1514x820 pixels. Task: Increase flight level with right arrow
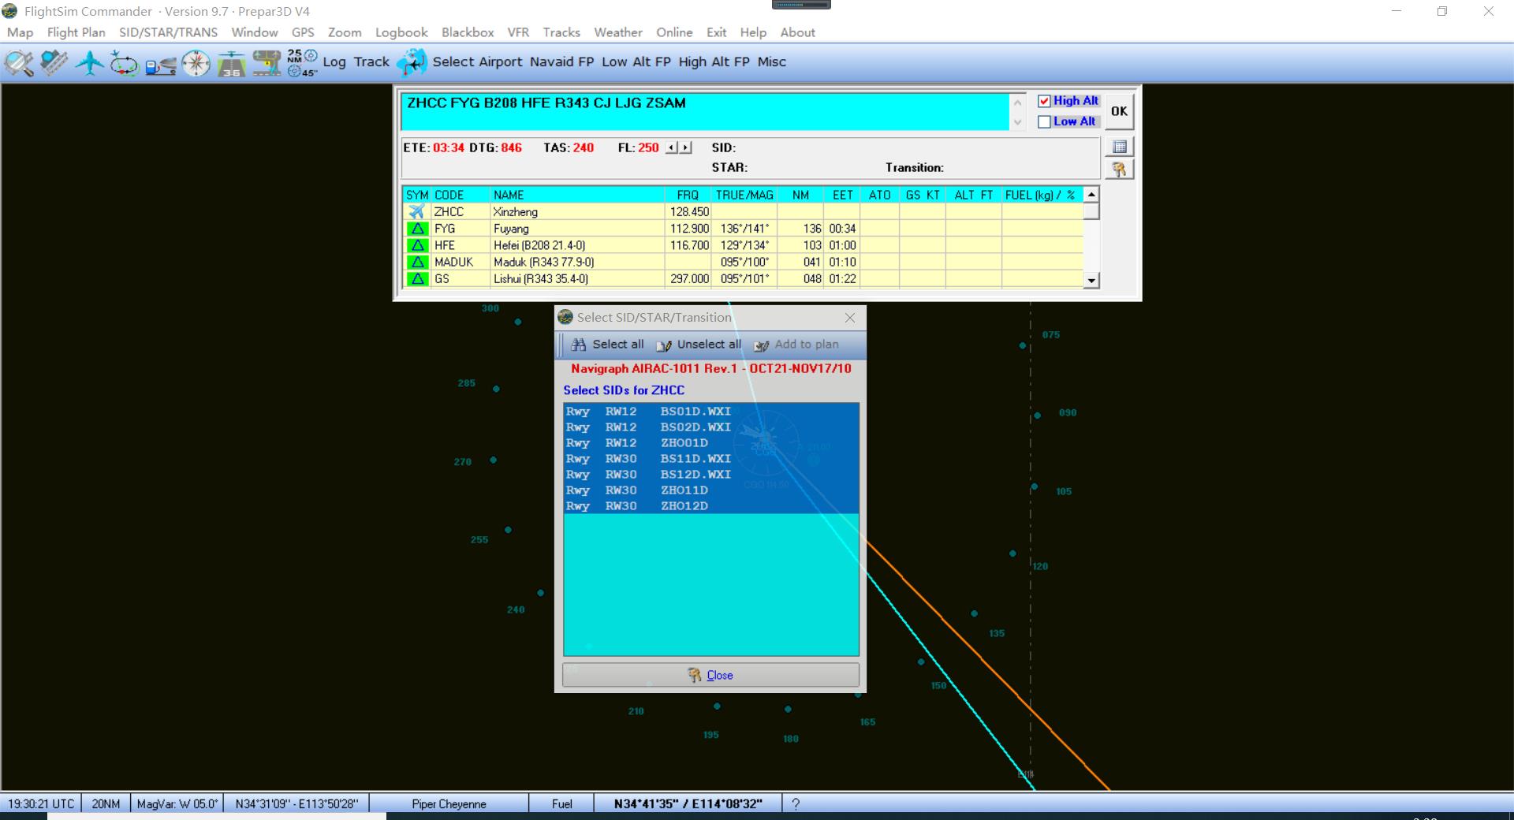tap(685, 147)
